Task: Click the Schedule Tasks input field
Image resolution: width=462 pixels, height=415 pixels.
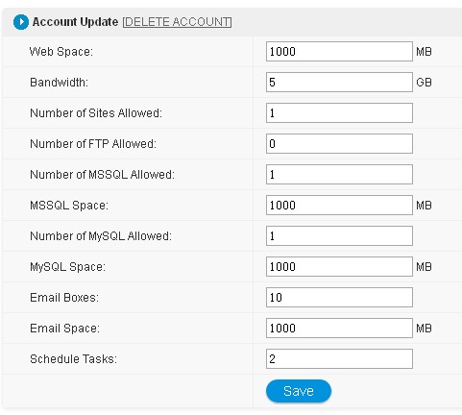Action: [339, 358]
